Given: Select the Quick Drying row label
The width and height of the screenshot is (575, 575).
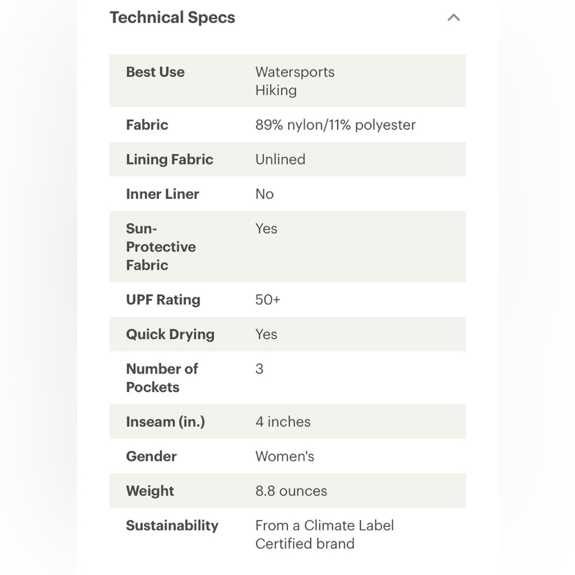Looking at the screenshot, I should click(x=170, y=335).
